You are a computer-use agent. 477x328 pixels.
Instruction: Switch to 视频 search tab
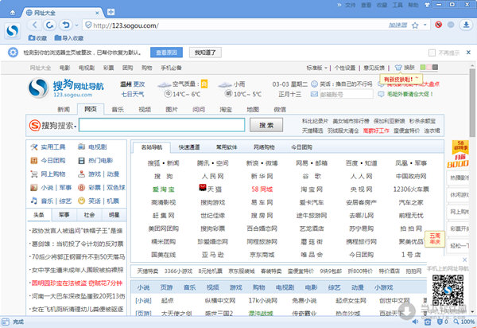[x=145, y=109]
